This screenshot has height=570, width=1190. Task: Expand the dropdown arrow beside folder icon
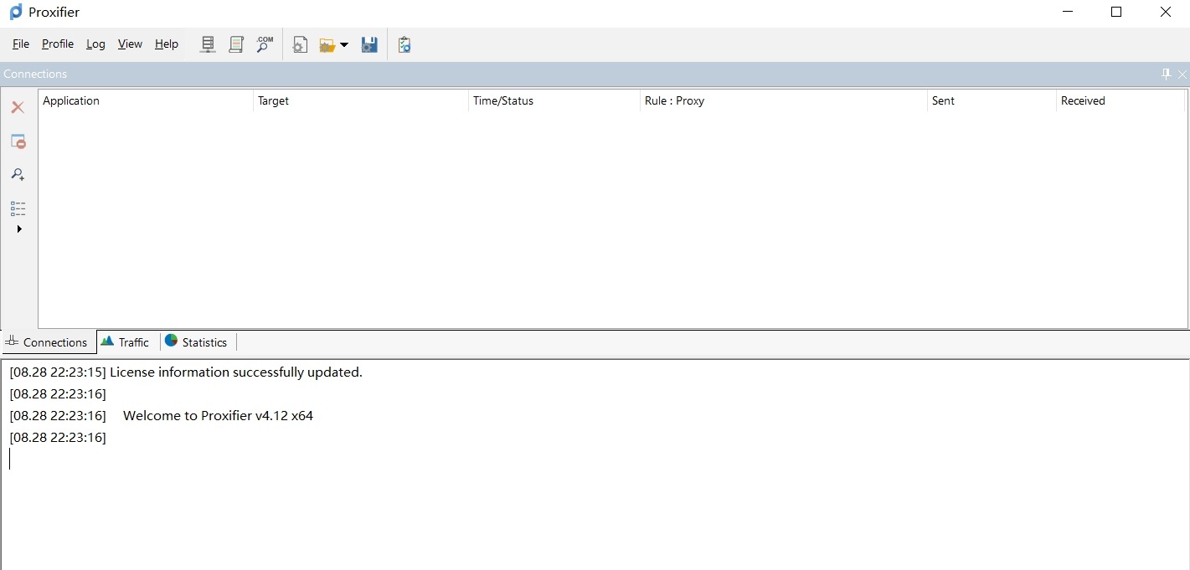[x=344, y=45]
